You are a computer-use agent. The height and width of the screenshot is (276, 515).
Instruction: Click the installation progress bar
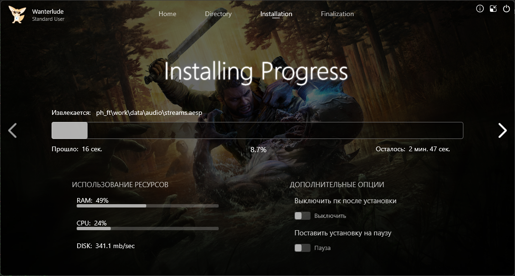tap(257, 130)
